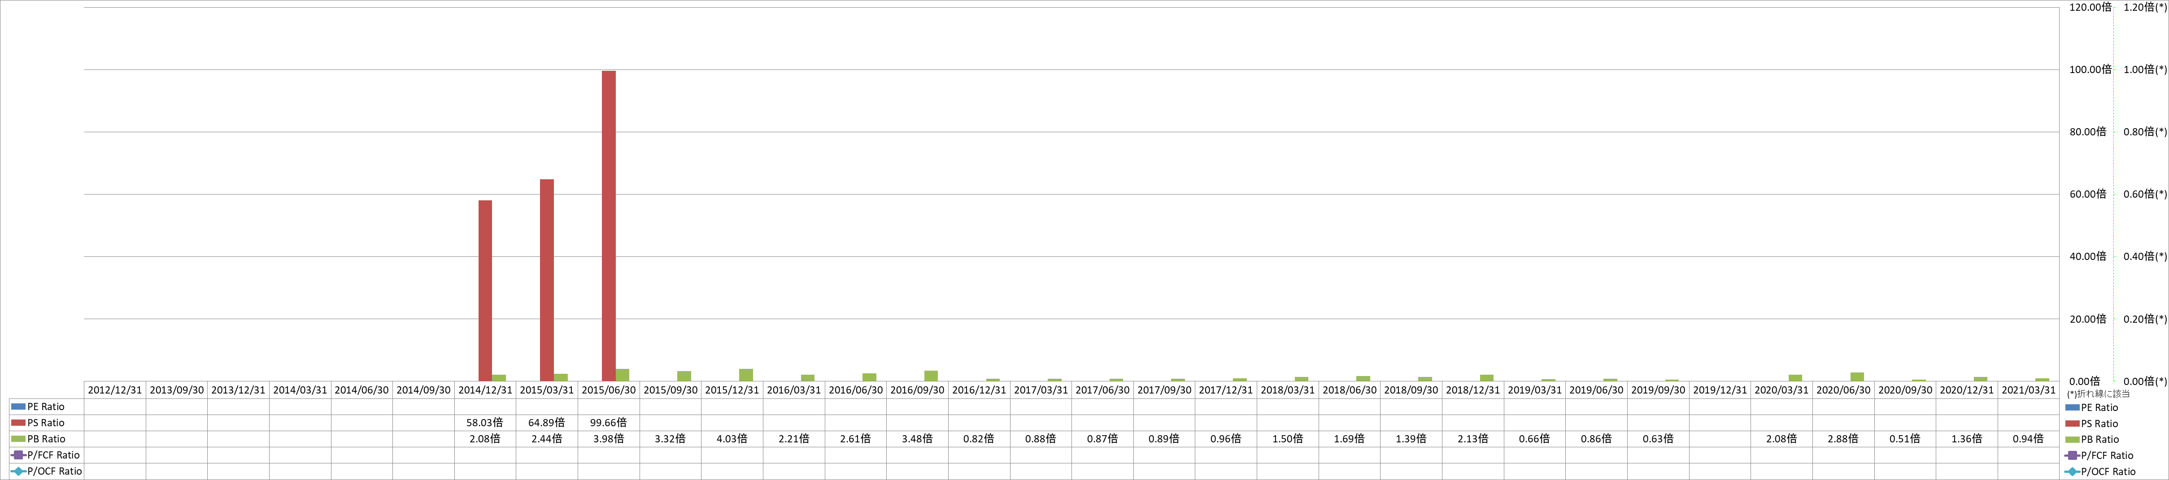The image size is (2169, 480).
Task: Click the 2.88倍 PB Ratio cell
Action: coord(1843,439)
